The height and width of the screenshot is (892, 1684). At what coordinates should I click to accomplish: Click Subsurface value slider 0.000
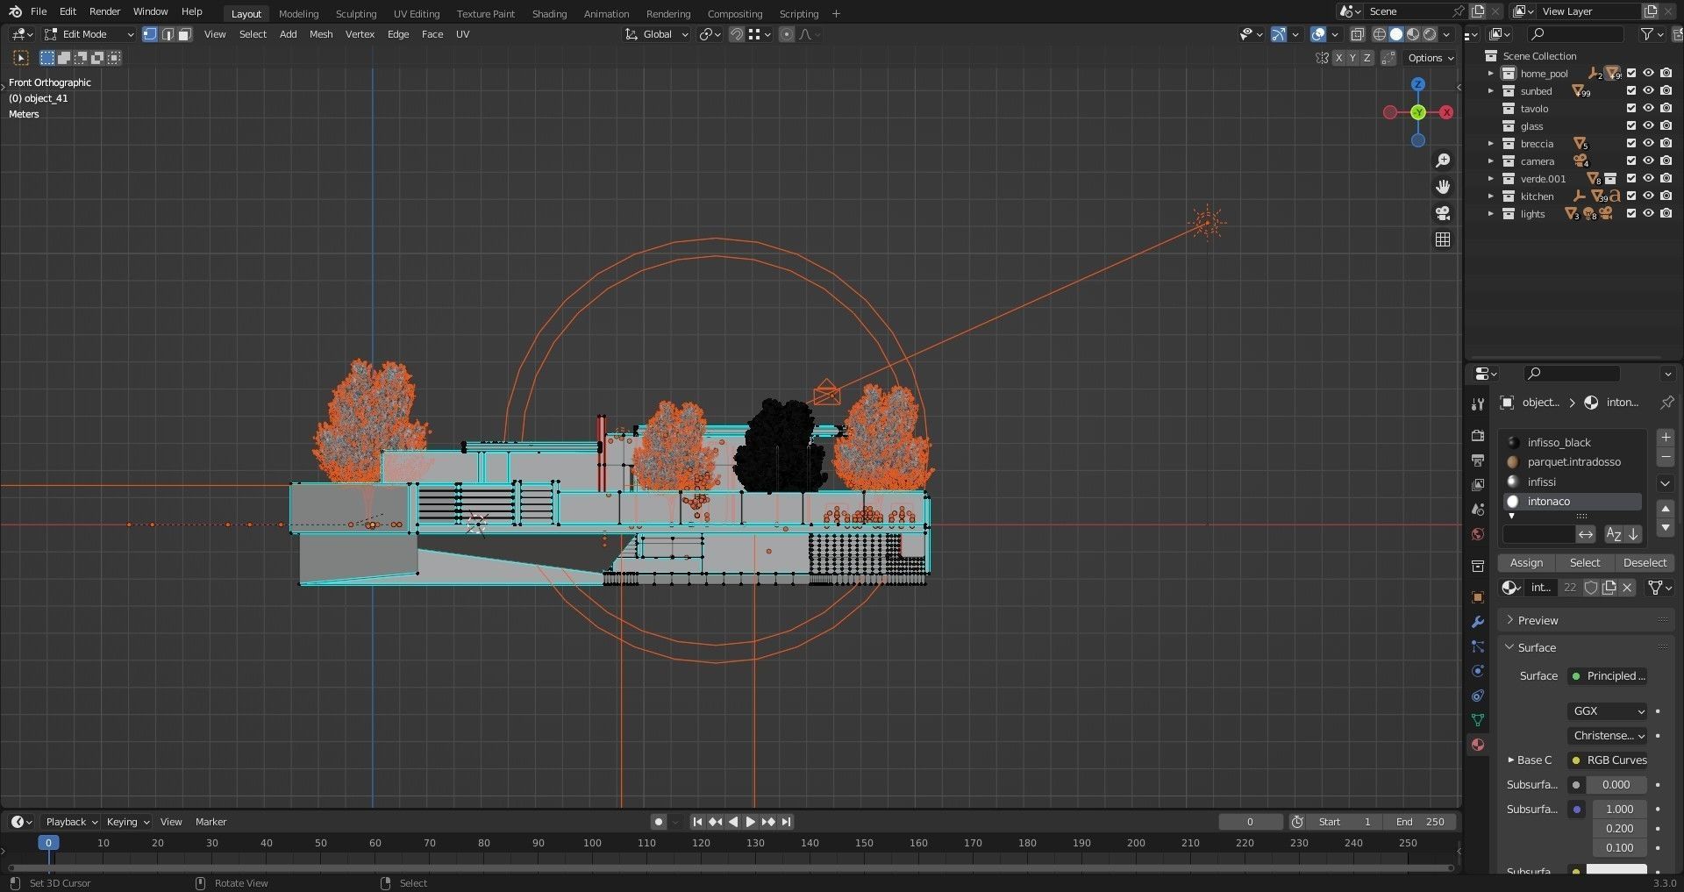pyautogui.click(x=1616, y=785)
